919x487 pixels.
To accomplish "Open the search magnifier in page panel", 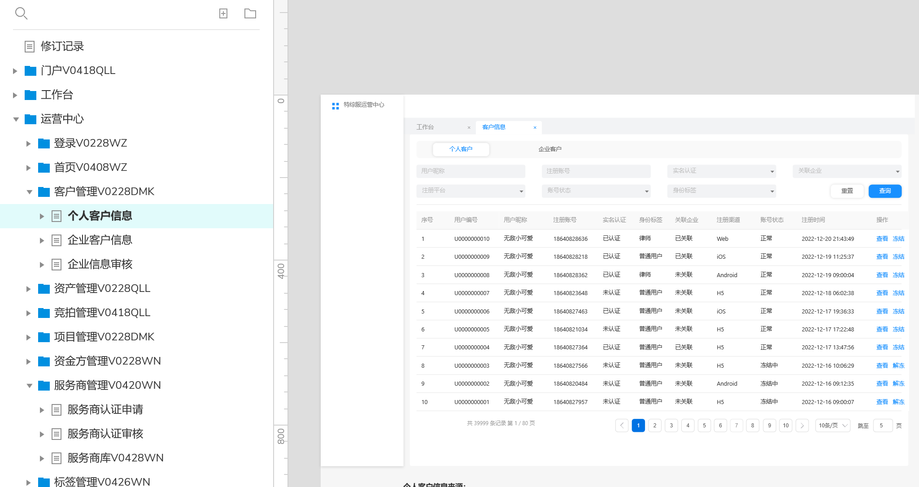I will click(21, 13).
